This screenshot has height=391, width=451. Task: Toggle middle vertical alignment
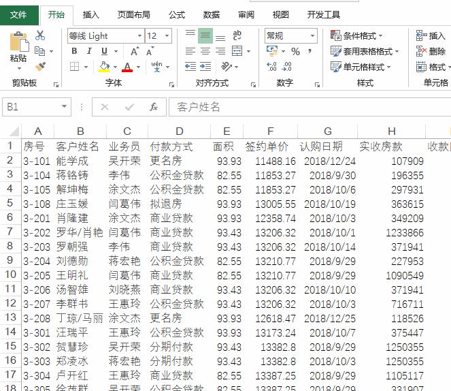[205, 35]
